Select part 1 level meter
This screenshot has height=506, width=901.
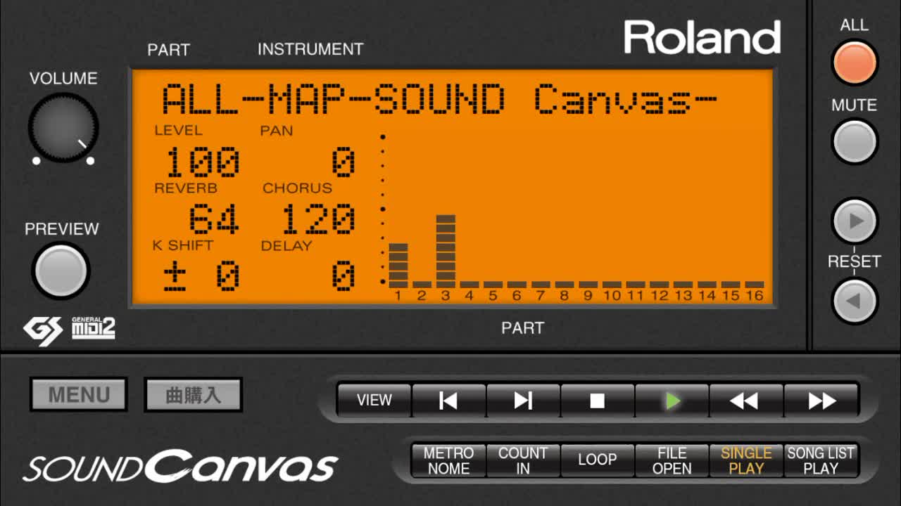point(398,265)
